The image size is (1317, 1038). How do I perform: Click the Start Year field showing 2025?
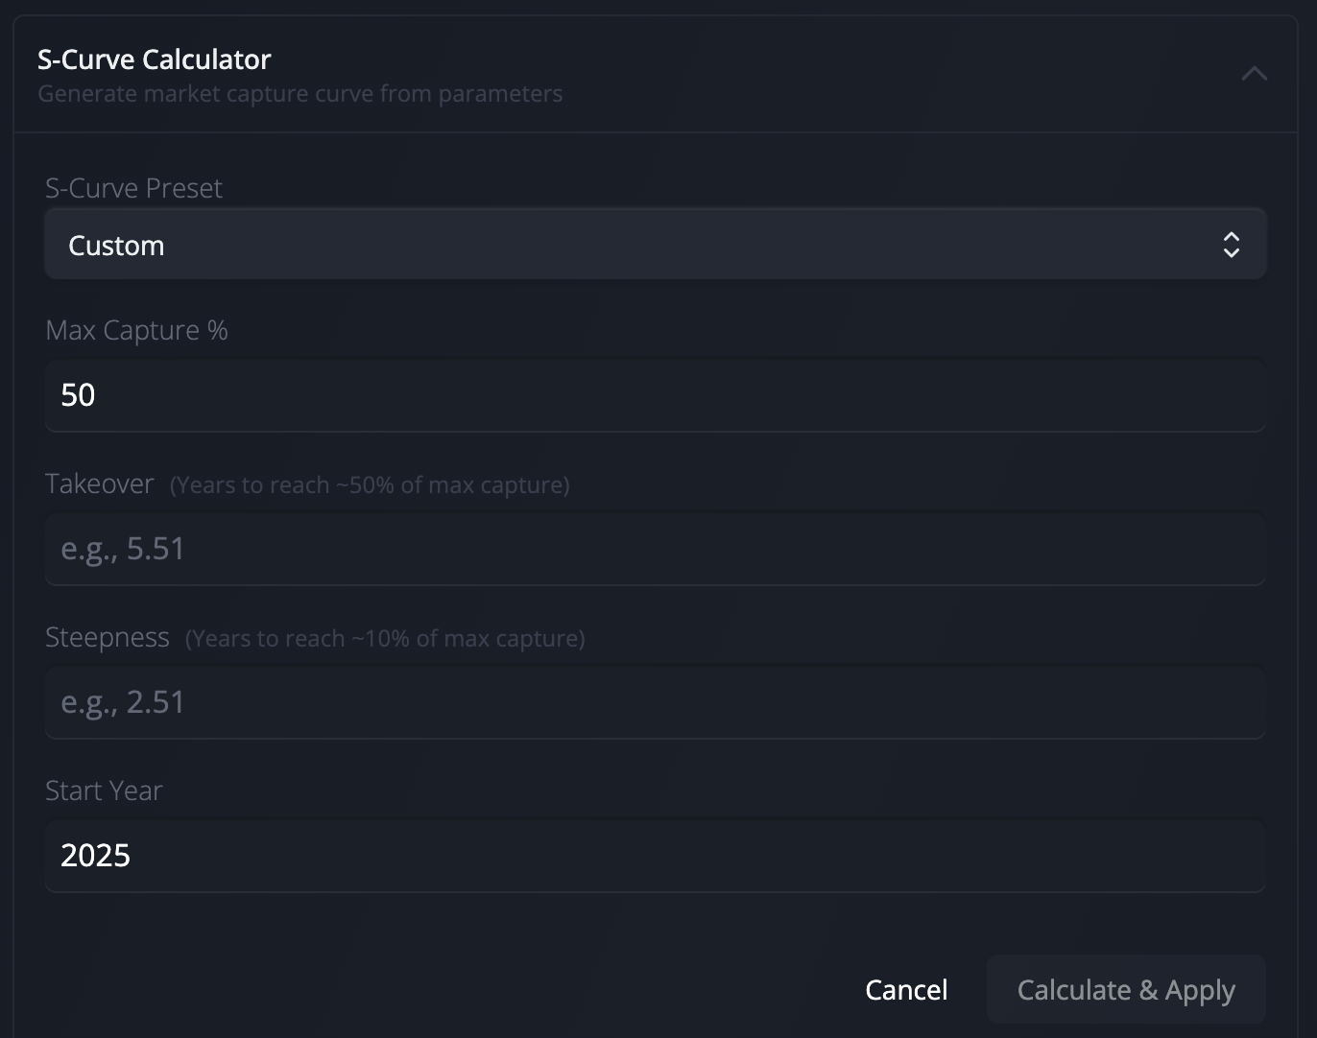(656, 856)
